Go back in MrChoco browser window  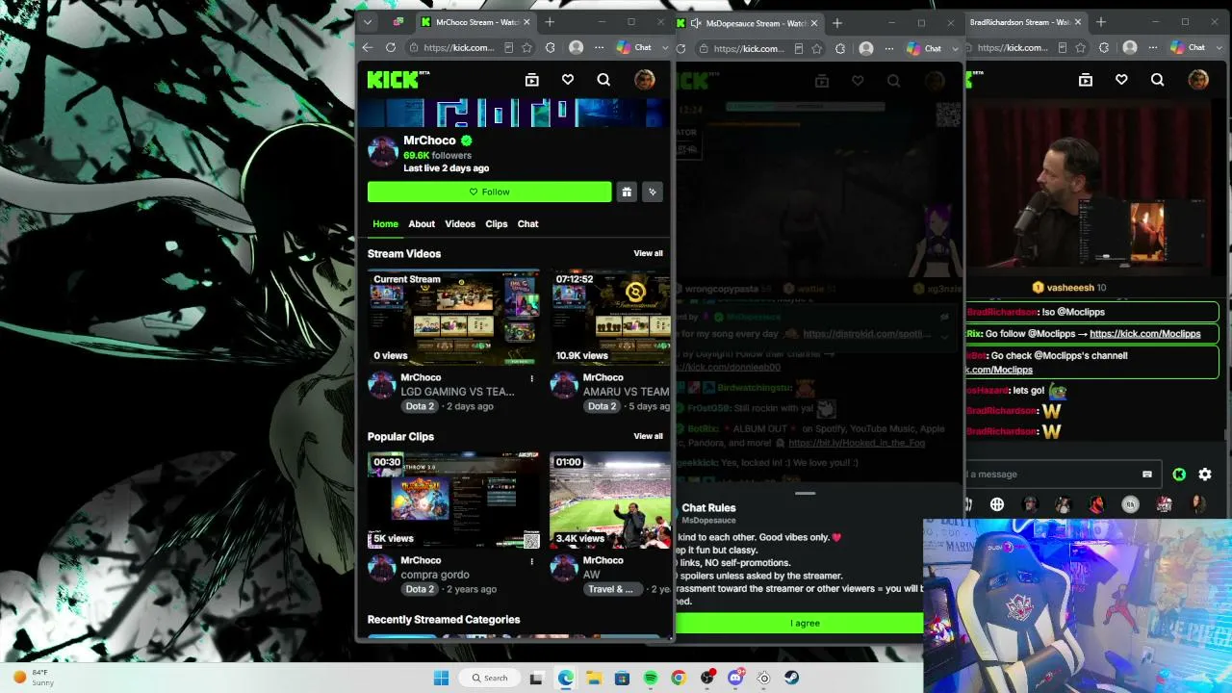[367, 47]
